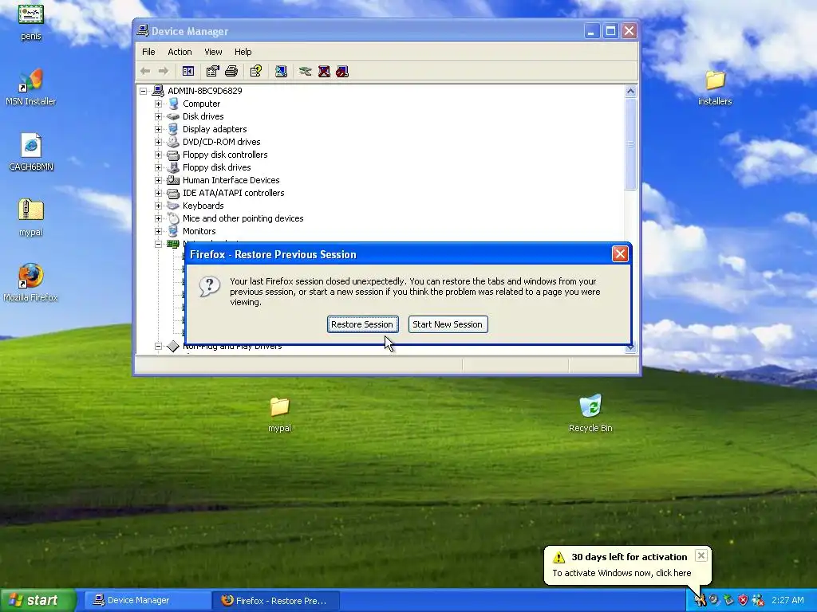The width and height of the screenshot is (817, 612).
Task: Dismiss the activation balloon with its X
Action: tap(701, 555)
